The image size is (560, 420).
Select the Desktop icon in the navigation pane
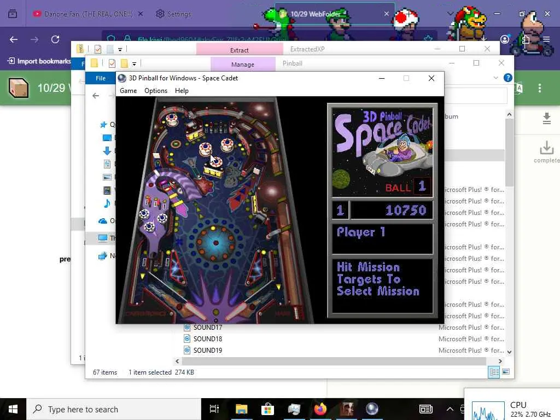[107, 138]
